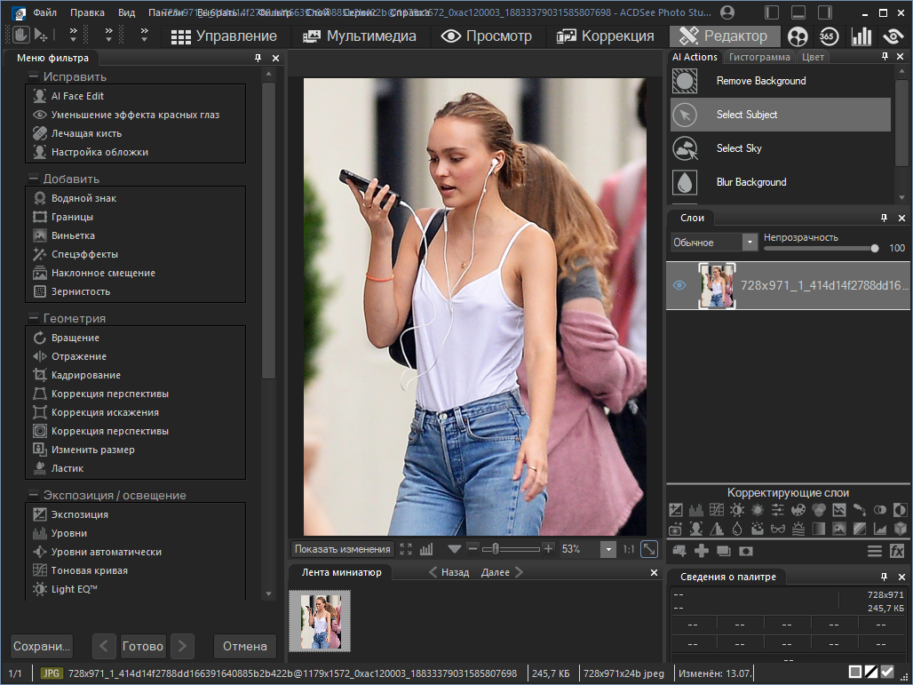Collapse Экспозиция / освещение group

coord(33,495)
